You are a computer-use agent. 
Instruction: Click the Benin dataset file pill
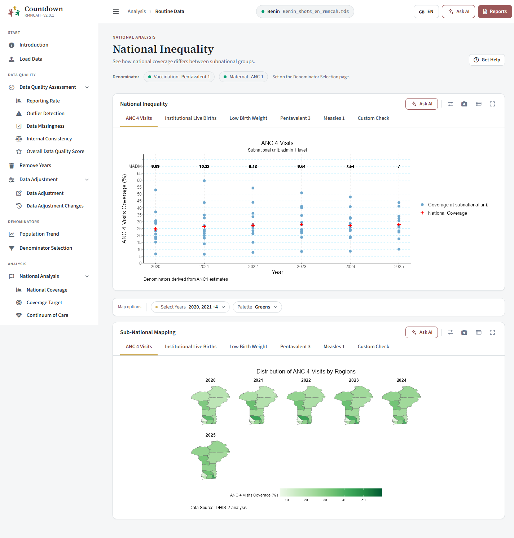[305, 12]
